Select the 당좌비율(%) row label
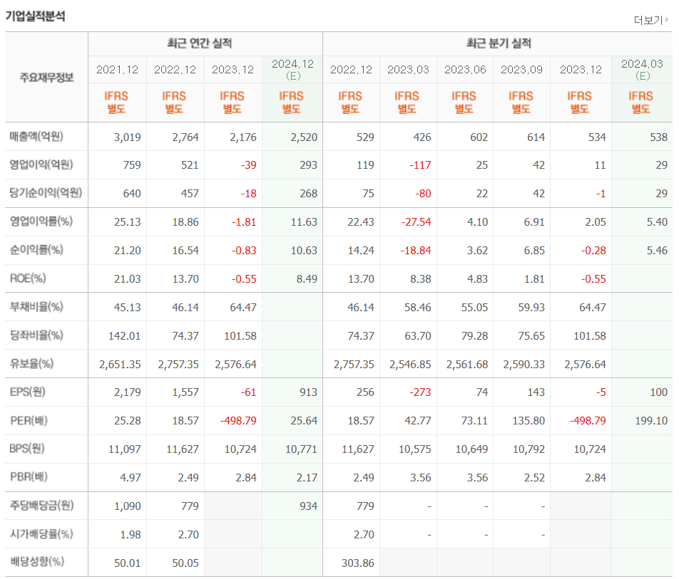This screenshot has height=579, width=679. 36,335
